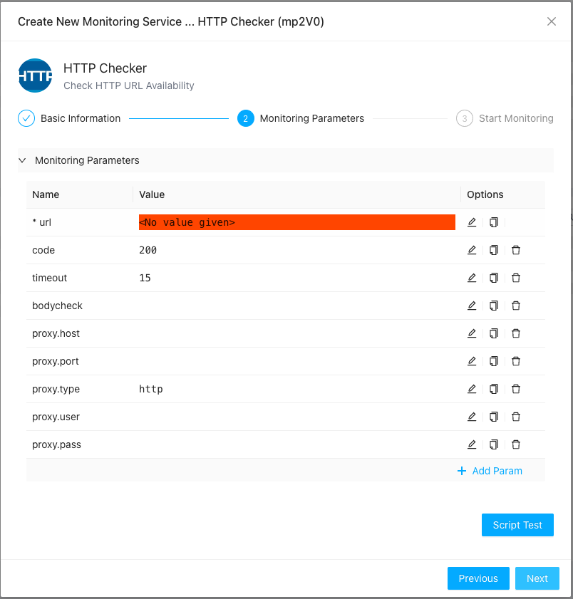Edit the timeout parameter value
This screenshot has height=599, width=573.
click(472, 278)
